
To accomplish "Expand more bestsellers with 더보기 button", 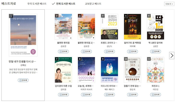I will pos(168,4).
